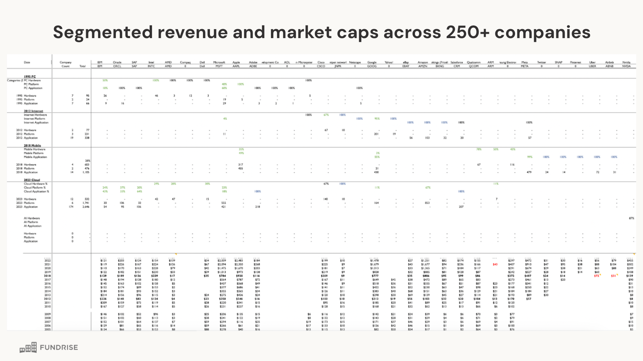This screenshot has width=643, height=361.
Task: Select the Amazon column header
Action: click(423, 62)
